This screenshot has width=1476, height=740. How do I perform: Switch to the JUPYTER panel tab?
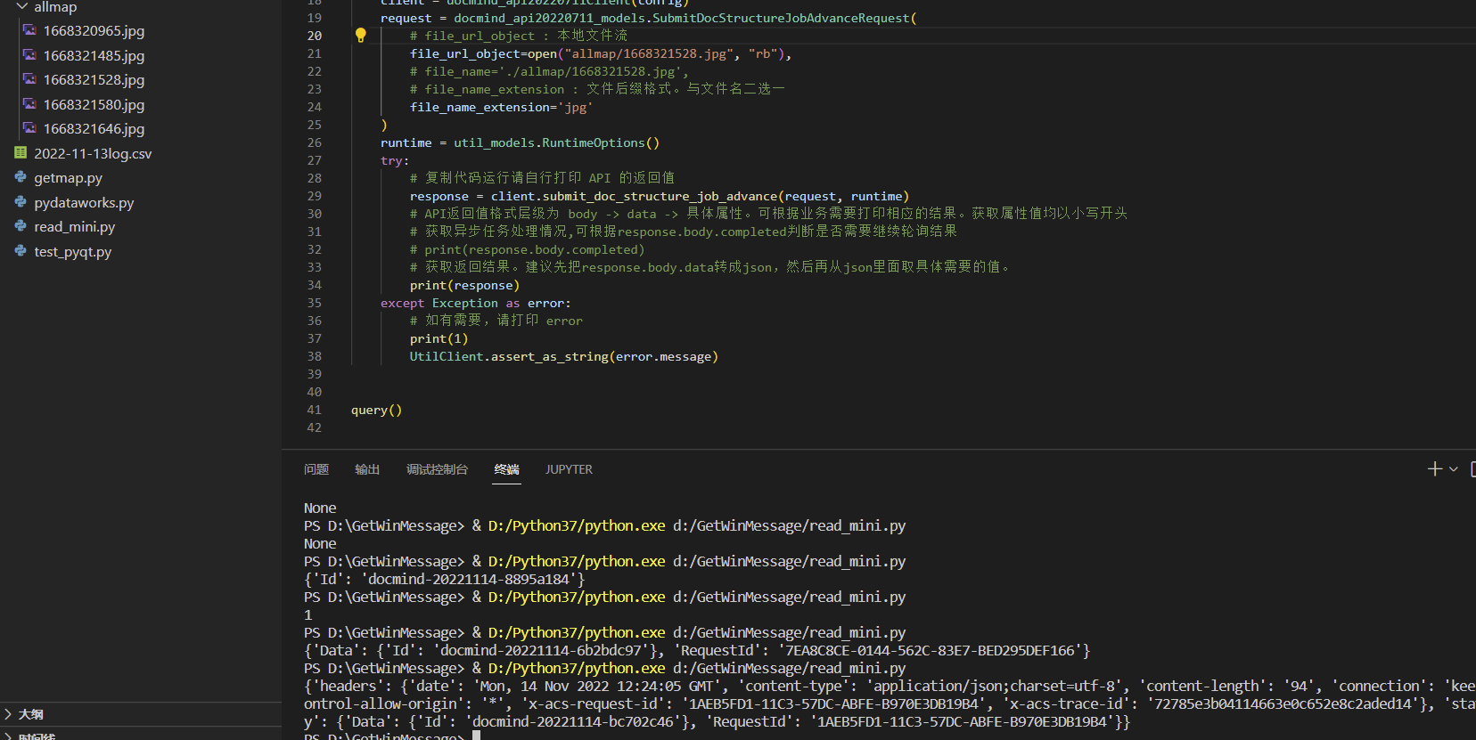569,469
